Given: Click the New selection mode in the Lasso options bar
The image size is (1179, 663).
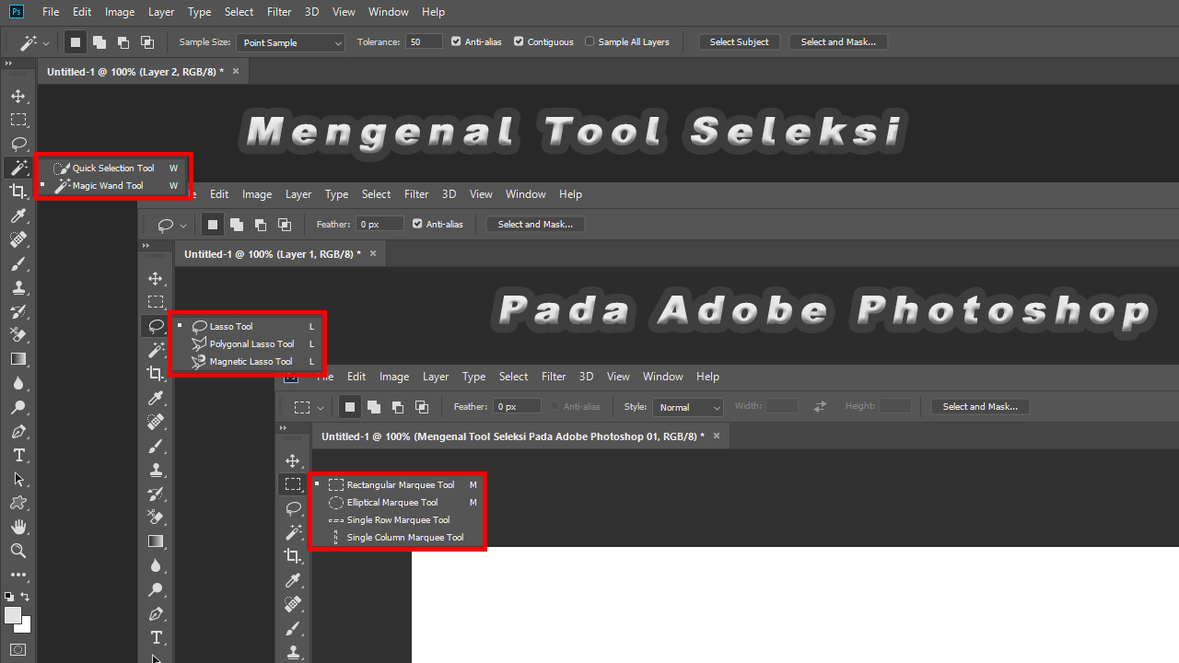Looking at the screenshot, I should pyautogui.click(x=213, y=224).
